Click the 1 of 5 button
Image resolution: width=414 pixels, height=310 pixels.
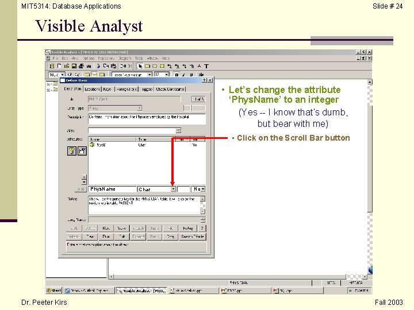(198, 99)
